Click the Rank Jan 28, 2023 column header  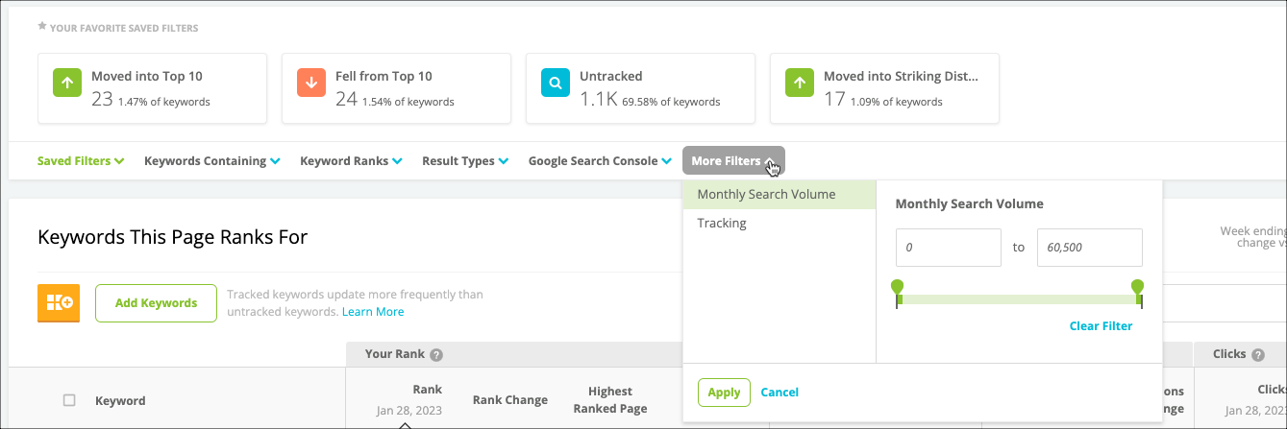409,400
